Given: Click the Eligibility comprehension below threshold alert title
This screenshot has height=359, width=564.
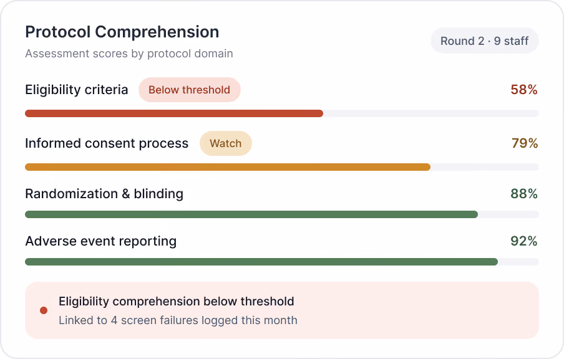Looking at the screenshot, I should click(176, 301).
